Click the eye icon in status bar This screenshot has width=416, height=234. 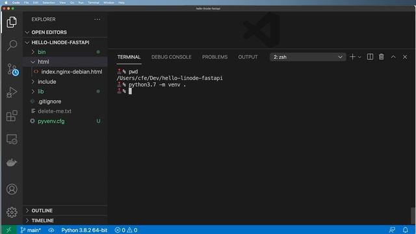click(51, 230)
